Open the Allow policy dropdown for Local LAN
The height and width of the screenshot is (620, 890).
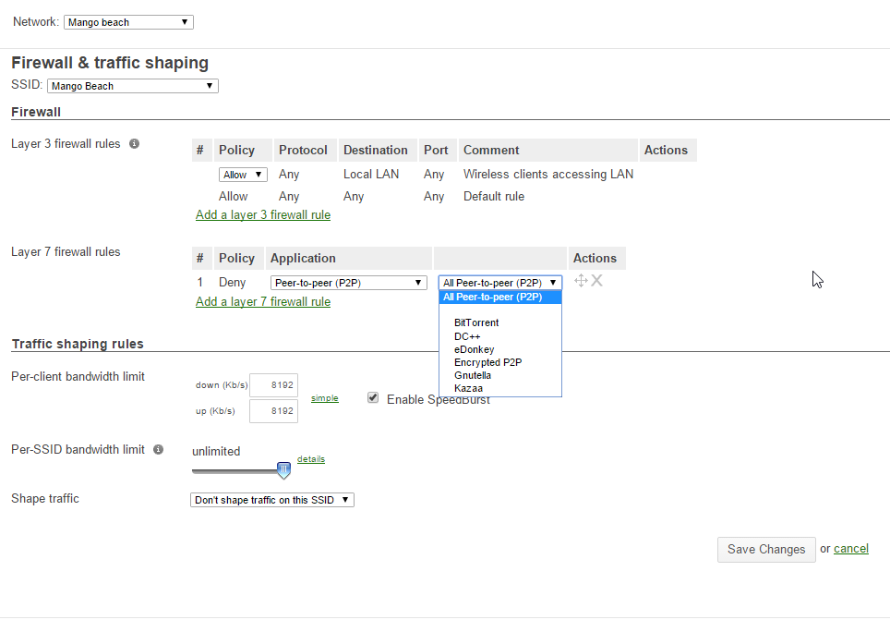point(243,175)
